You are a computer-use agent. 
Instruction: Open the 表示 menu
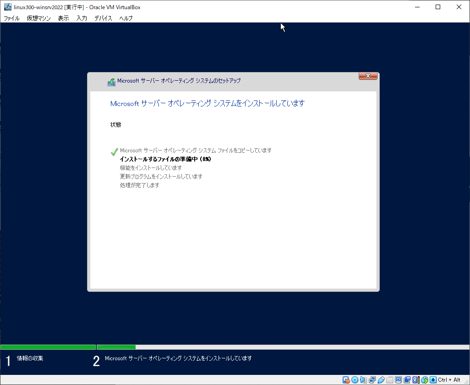click(x=63, y=18)
